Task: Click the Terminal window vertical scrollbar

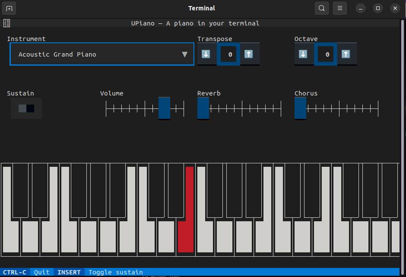Action: point(403,146)
